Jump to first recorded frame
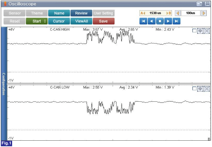The height and width of the screenshot is (147, 212). click(143, 21)
